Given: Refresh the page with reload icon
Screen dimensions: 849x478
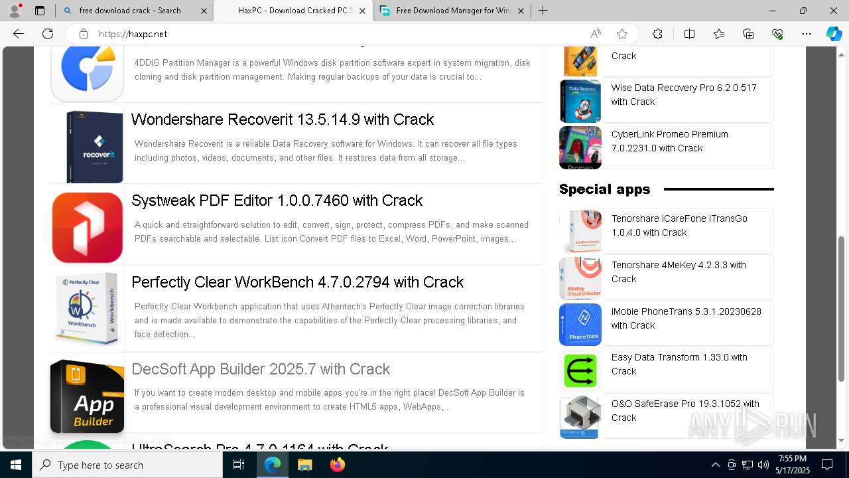Looking at the screenshot, I should click(x=48, y=34).
